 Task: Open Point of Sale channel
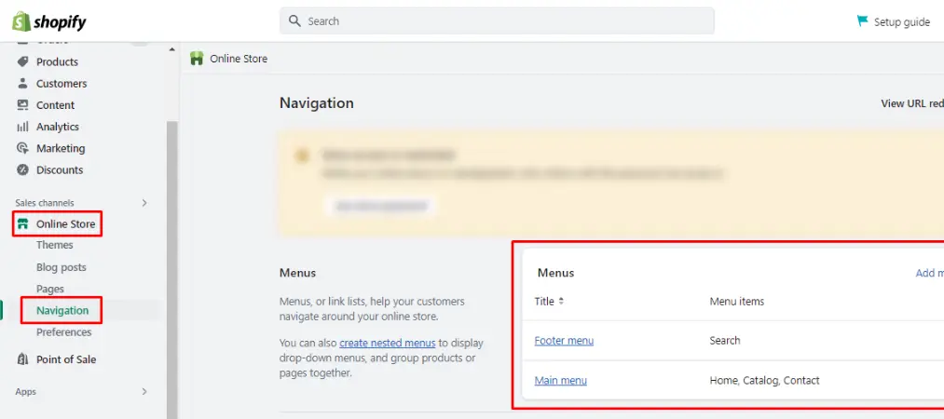coord(66,359)
